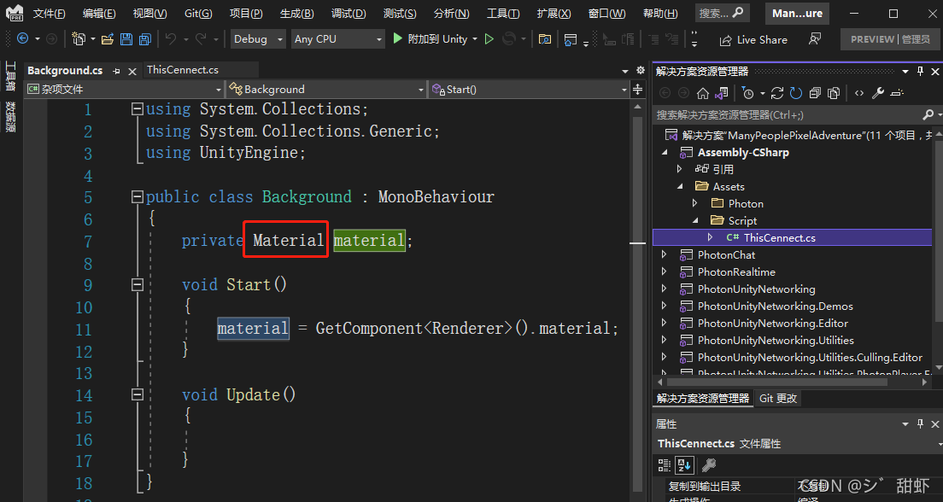Click the PREVIEW 管理员 button
This screenshot has width=943, height=502.
[x=890, y=38]
